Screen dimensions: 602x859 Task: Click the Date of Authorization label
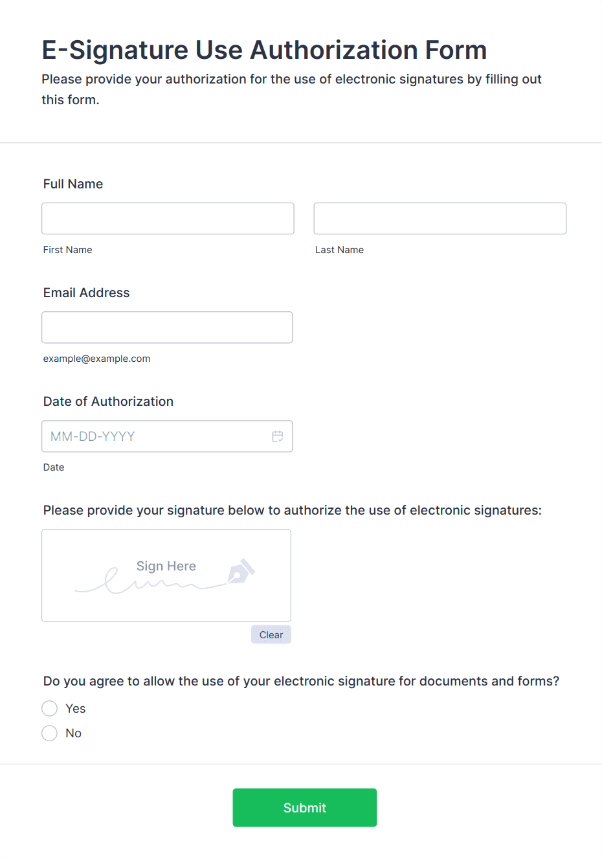click(109, 401)
